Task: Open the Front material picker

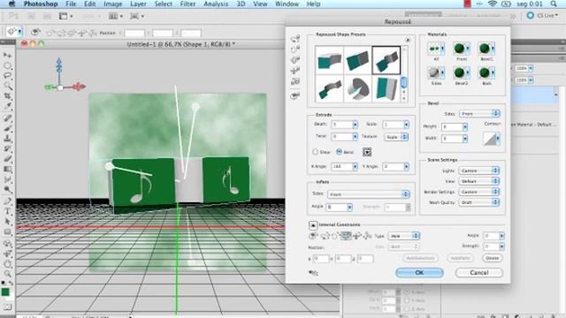Action: point(462,49)
